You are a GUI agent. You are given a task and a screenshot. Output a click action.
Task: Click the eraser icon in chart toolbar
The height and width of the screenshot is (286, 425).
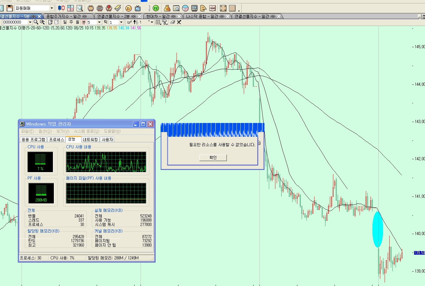point(172,22)
